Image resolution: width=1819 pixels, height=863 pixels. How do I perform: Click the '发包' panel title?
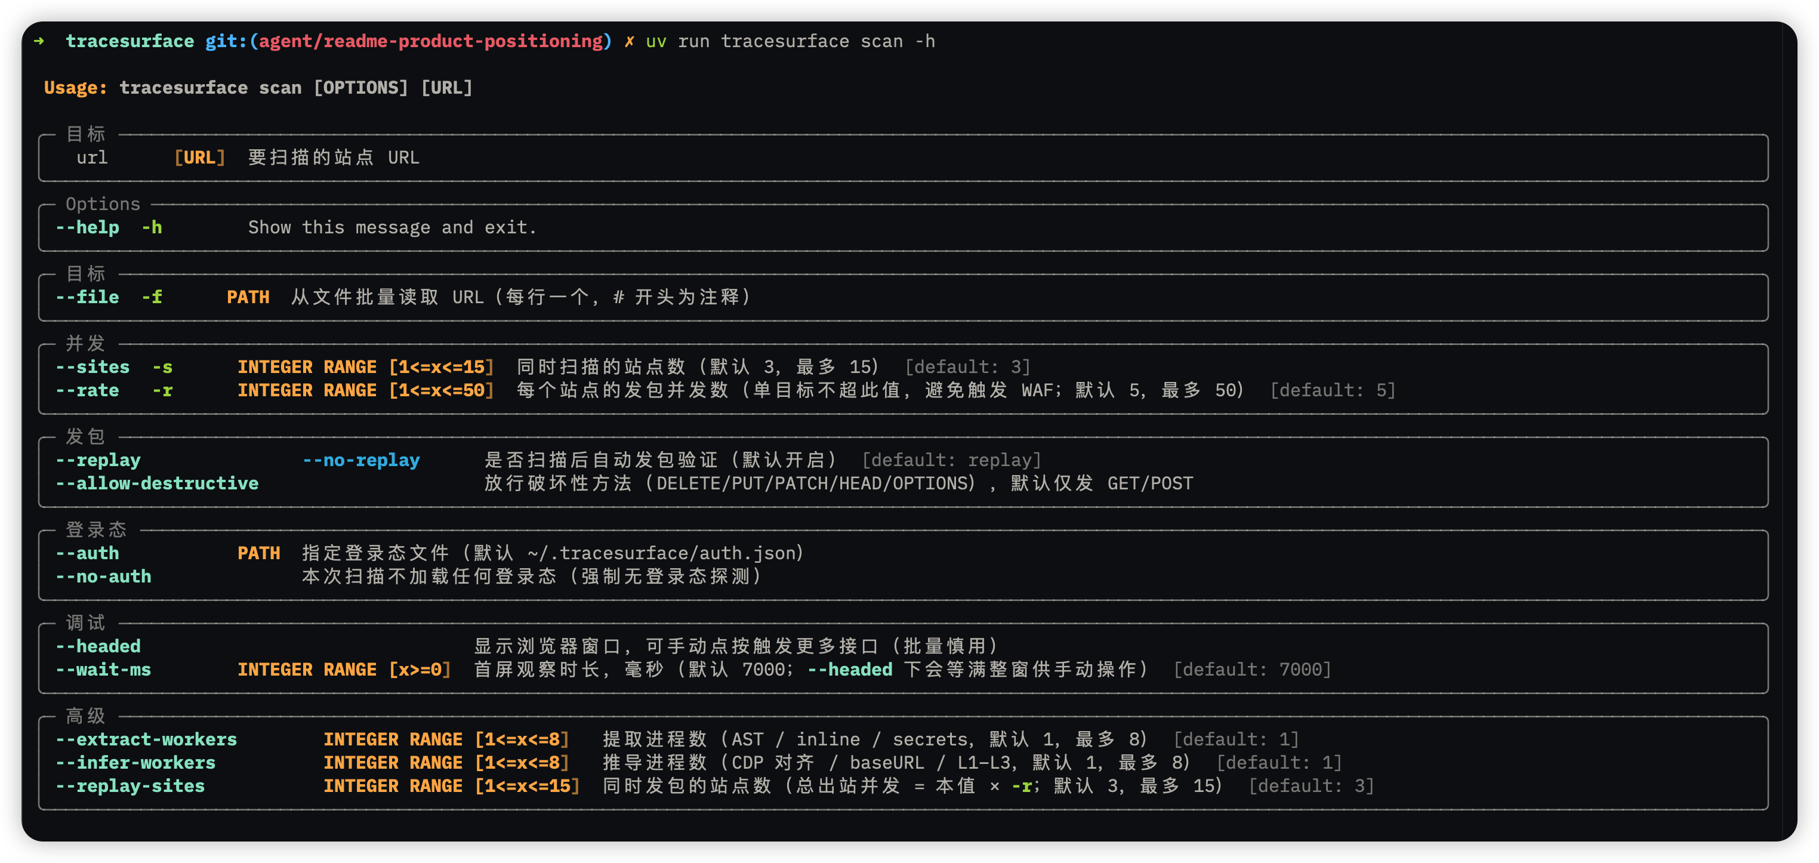click(85, 437)
